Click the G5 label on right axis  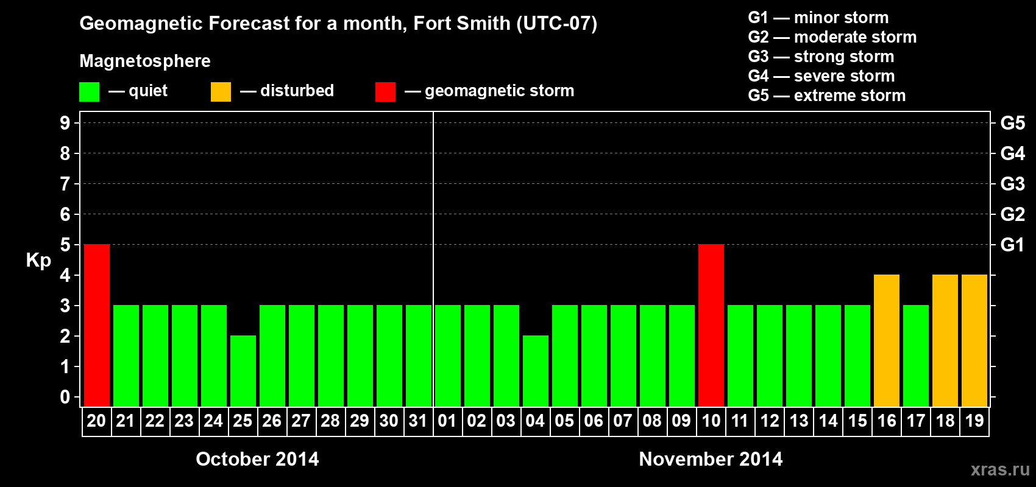pos(1013,123)
